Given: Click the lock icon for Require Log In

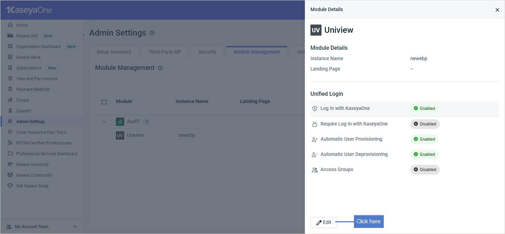Looking at the screenshot, I should [x=315, y=124].
